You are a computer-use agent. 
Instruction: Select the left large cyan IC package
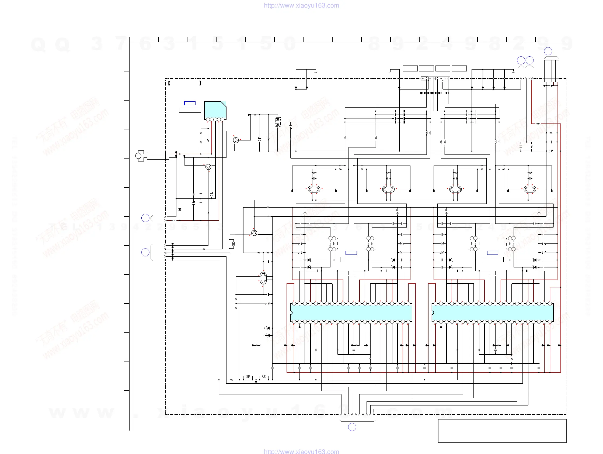point(351,313)
